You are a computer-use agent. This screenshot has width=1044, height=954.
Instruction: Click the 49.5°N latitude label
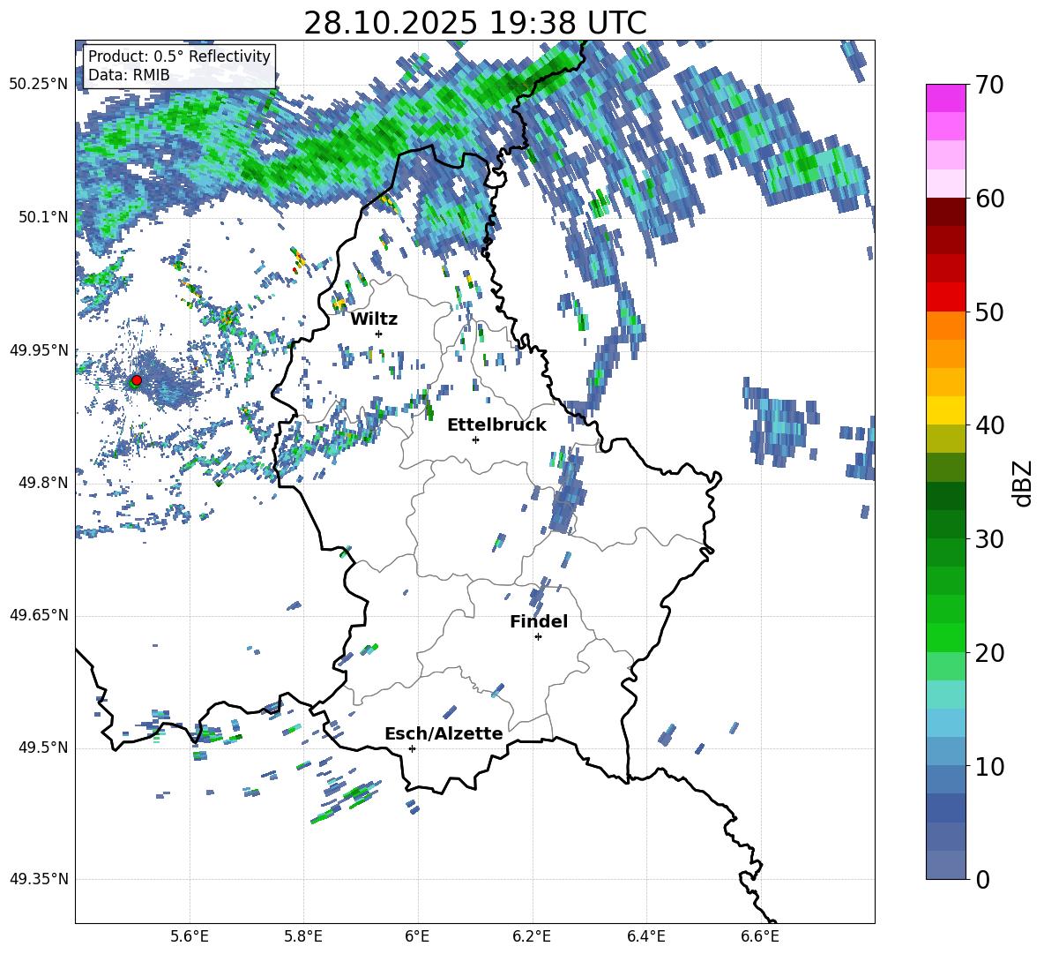tap(43, 747)
